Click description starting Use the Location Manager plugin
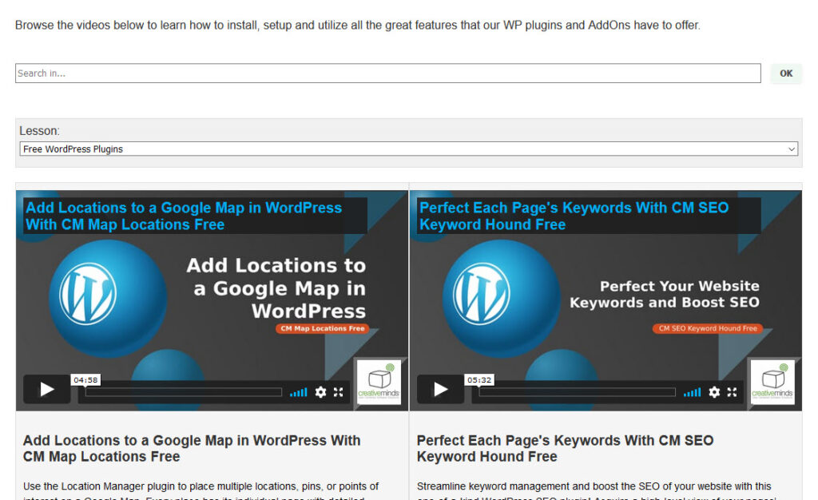Image resolution: width=818 pixels, height=500 pixels. click(201, 492)
